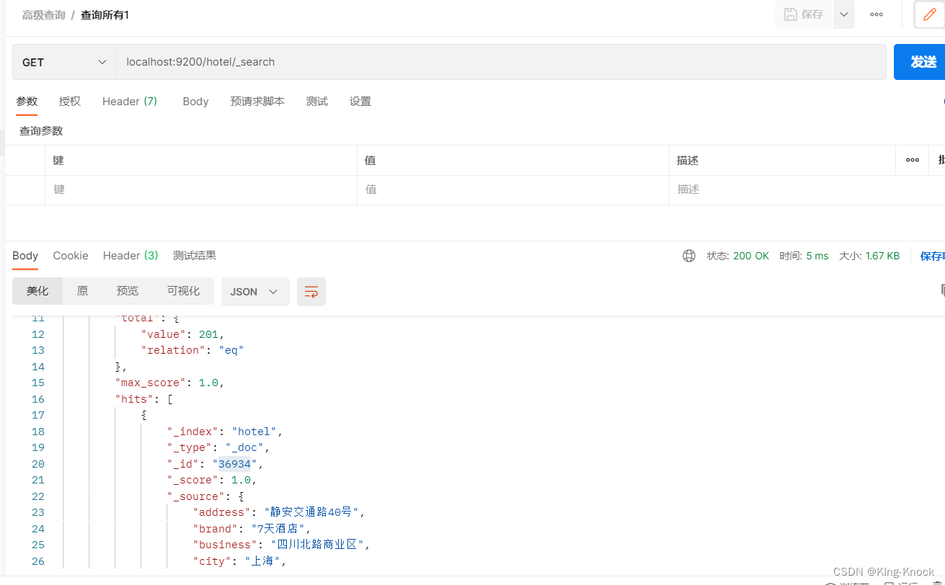Viewport: 945px width, 585px height.
Task: Click the 200 OK status text
Action: point(751,256)
